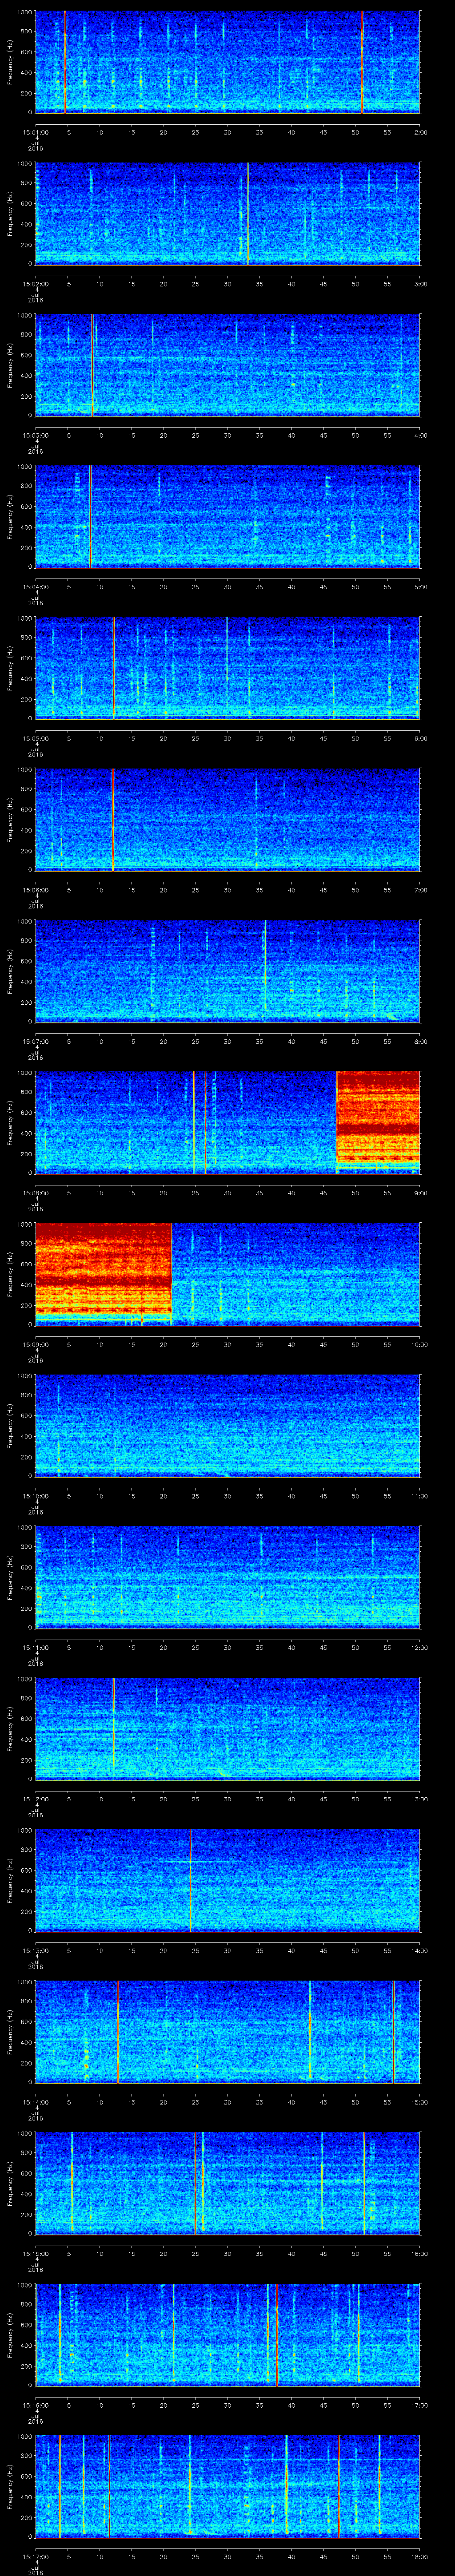
Task: Select the '15:03:00' start time label
Action: point(35,436)
